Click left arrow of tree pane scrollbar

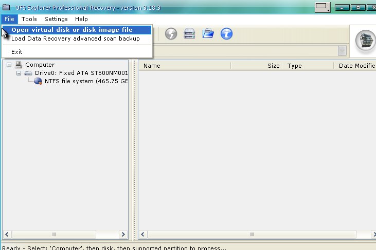click(7, 234)
